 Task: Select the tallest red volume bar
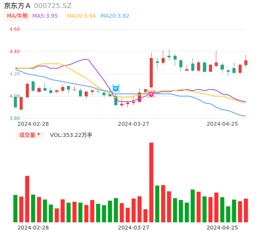(151, 182)
